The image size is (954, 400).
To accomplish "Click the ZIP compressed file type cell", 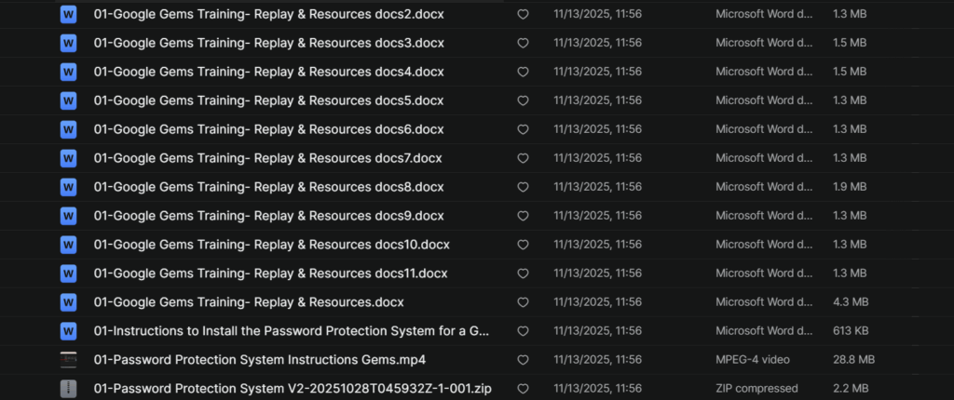I will [756, 389].
